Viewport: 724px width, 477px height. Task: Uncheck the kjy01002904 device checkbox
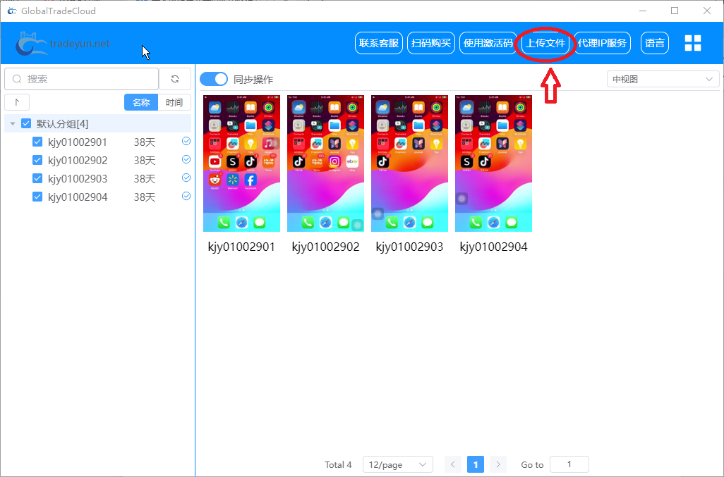tap(37, 197)
